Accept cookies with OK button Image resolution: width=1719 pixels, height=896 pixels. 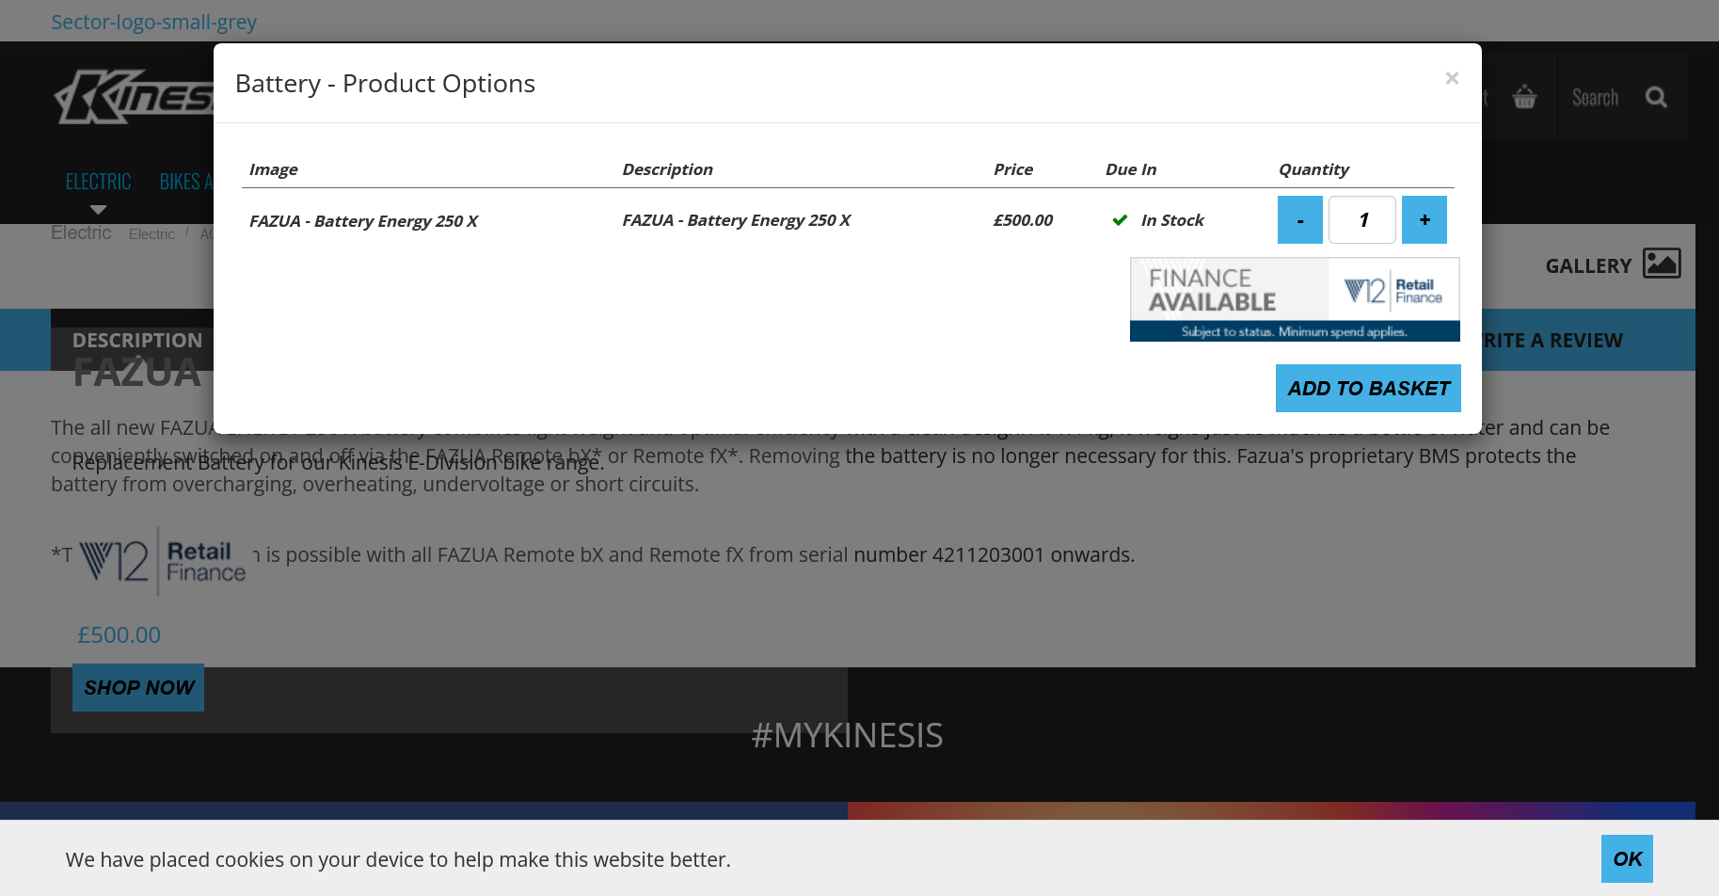pos(1626,858)
